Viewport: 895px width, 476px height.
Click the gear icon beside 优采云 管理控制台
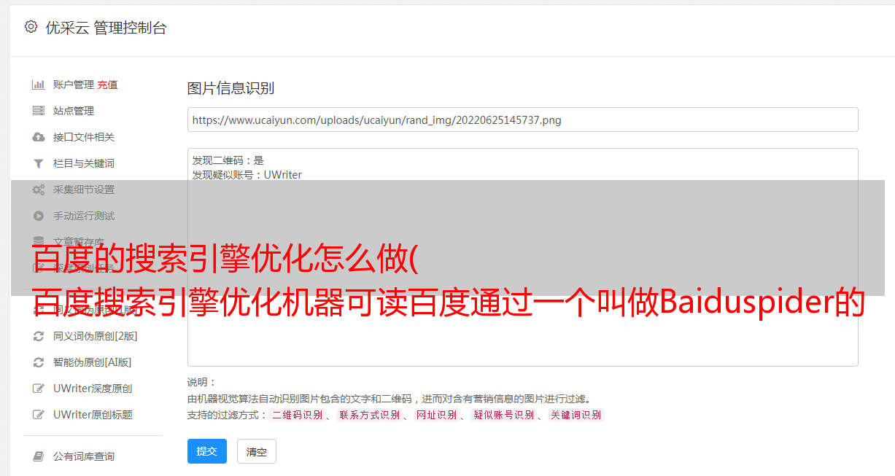pyautogui.click(x=31, y=27)
